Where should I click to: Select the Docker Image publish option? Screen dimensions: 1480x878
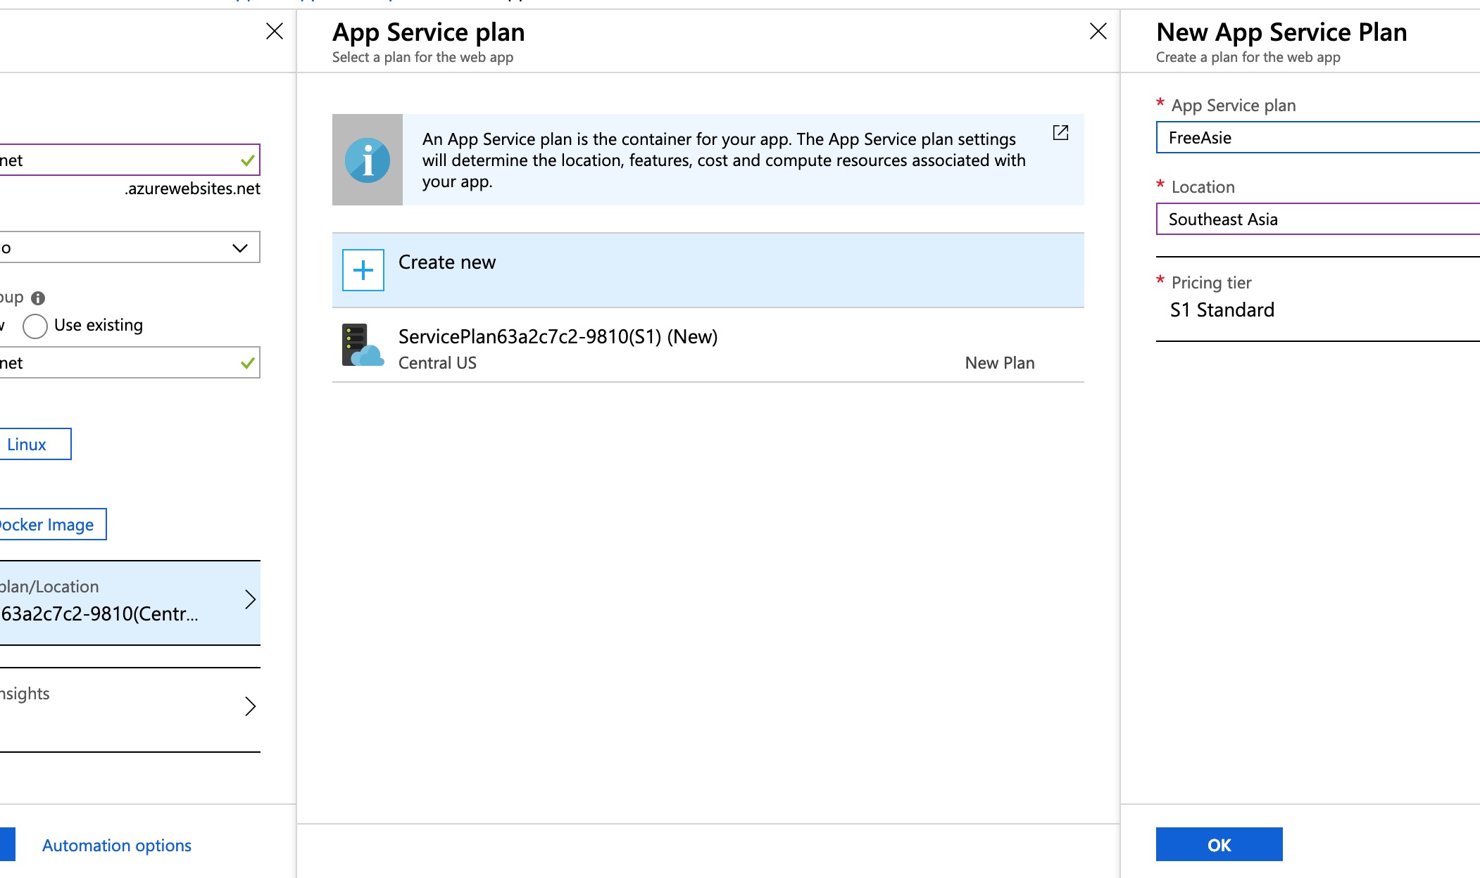click(x=48, y=525)
